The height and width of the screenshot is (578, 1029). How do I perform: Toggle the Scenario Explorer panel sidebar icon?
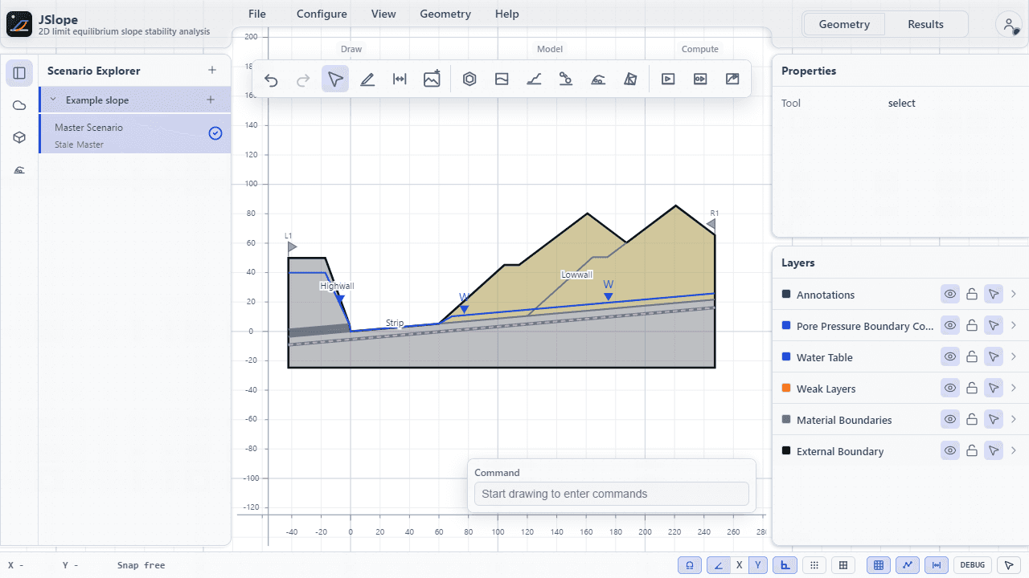pyautogui.click(x=19, y=73)
